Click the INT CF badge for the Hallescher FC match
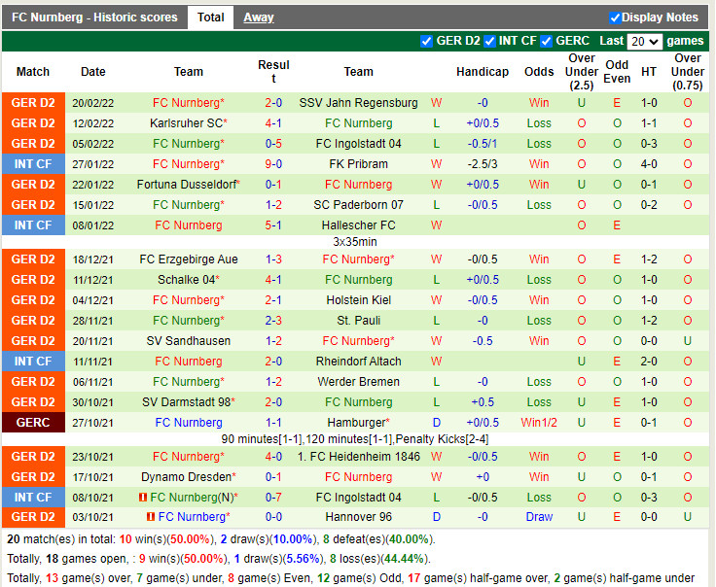 (33, 225)
